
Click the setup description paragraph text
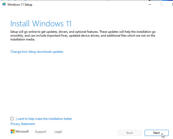click(82, 36)
